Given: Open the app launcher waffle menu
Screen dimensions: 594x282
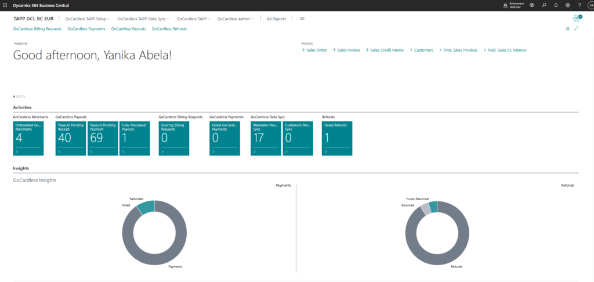Looking at the screenshot, I should tap(5, 5).
